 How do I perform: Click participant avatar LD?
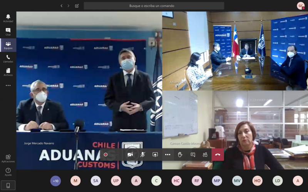tap(278, 181)
